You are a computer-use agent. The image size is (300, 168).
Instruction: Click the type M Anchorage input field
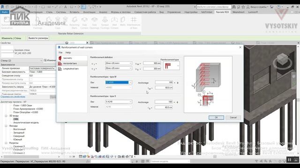(x=164, y=83)
